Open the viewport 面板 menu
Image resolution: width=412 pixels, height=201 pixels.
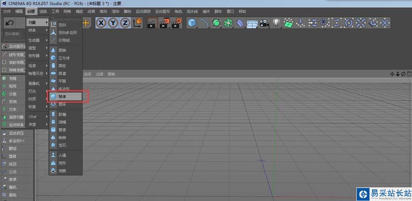[x=111, y=74]
